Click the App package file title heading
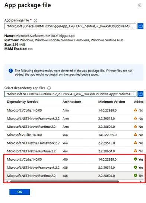146x203 pixels. click(28, 5)
